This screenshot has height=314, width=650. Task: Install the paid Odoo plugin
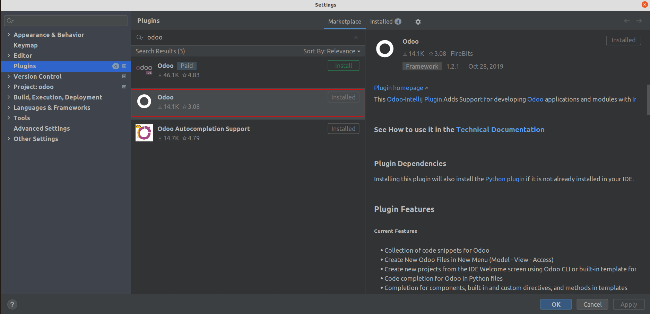tap(344, 66)
